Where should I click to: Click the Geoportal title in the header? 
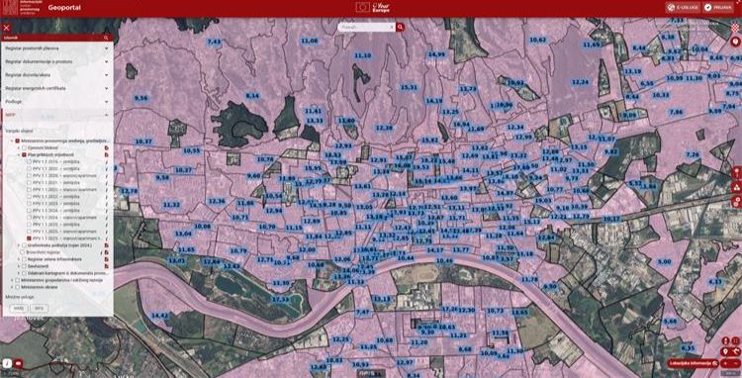(64, 8)
